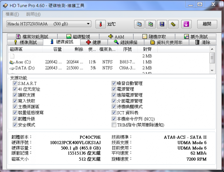Toggle the 48 位元定址 checkbox

[15, 89]
